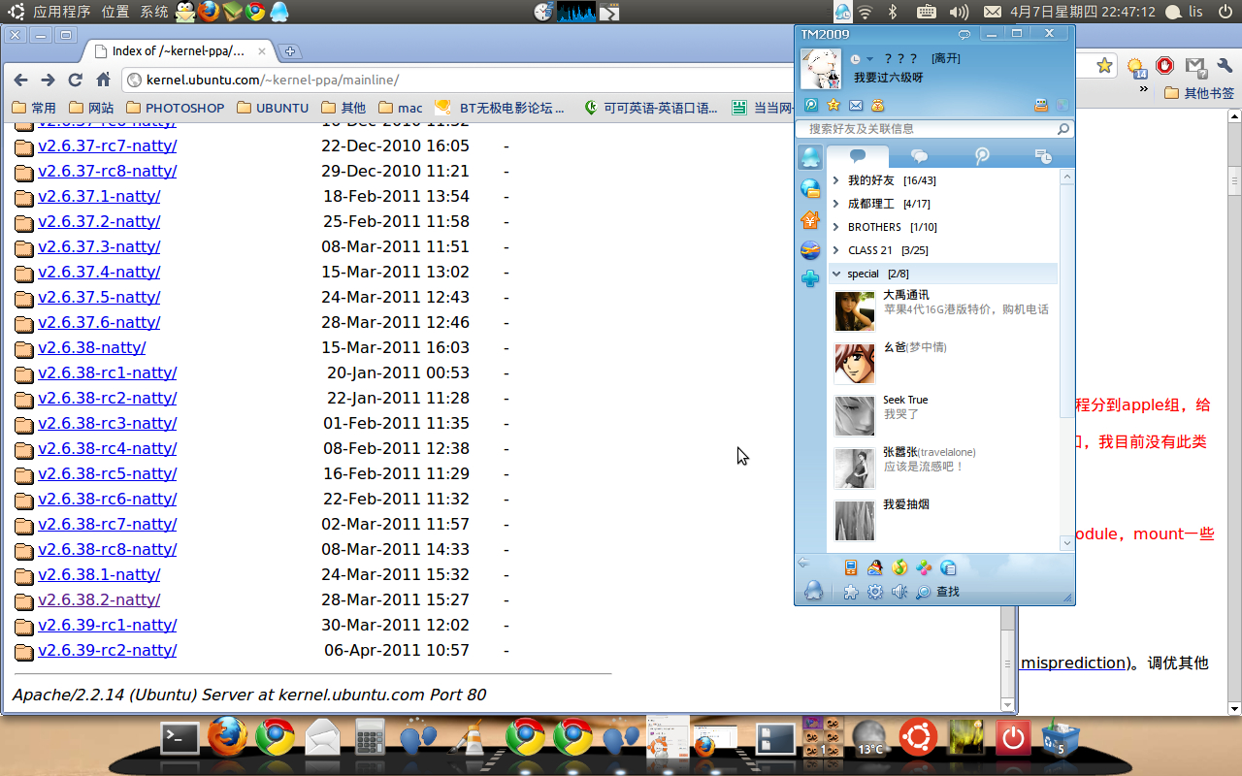Open the money bag wallet icon in TM2009
This screenshot has width=1242, height=776.
(x=878, y=105)
